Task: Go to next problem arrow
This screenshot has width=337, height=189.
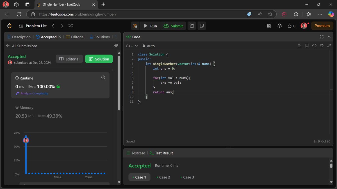Action: coord(62,26)
